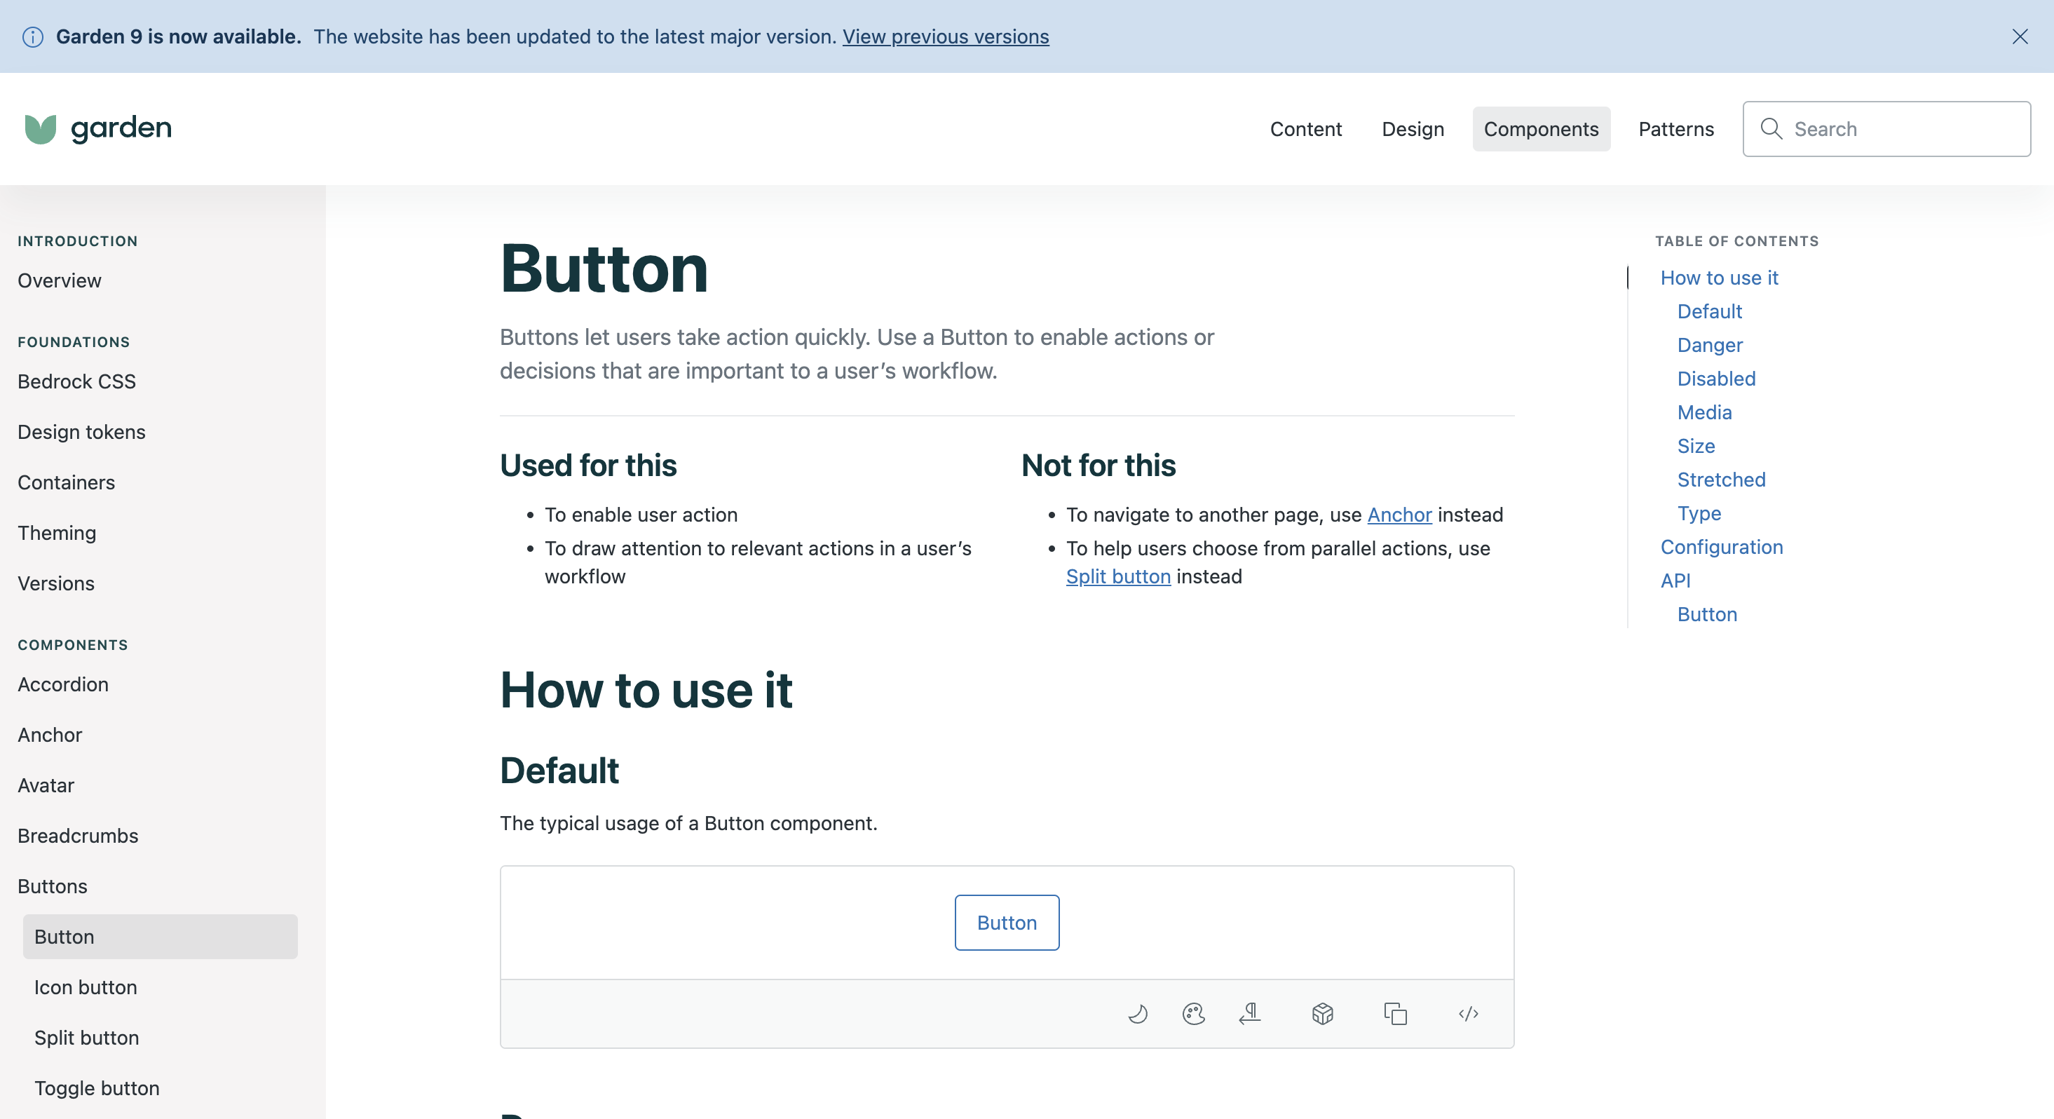The image size is (2054, 1119).
Task: Copy example code with the copy icon
Action: click(1395, 1014)
